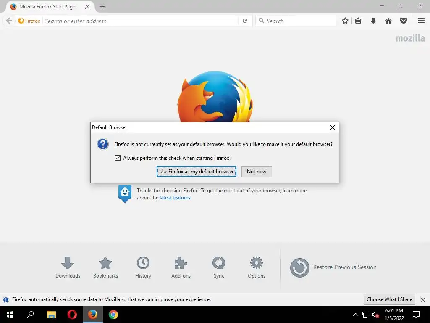Open the Options gear shortcut
430x323 pixels.
257,267
